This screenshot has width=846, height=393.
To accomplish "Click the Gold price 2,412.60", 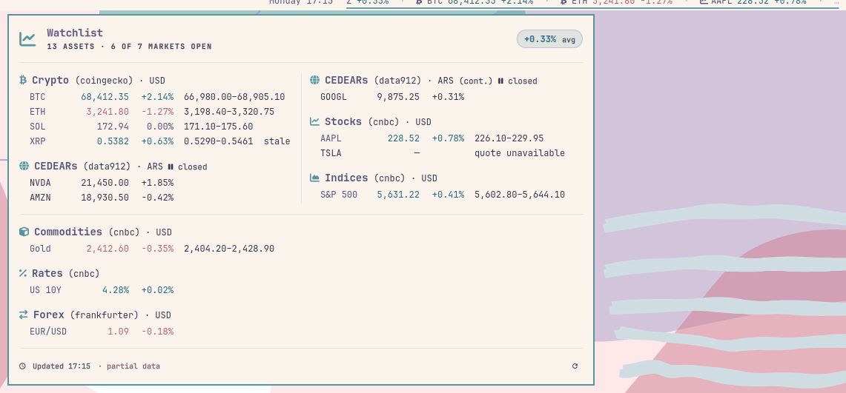I will pyautogui.click(x=108, y=248).
